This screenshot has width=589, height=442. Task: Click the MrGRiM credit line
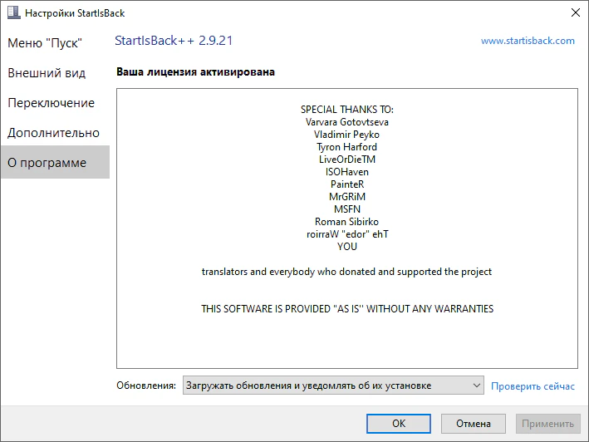click(x=347, y=196)
